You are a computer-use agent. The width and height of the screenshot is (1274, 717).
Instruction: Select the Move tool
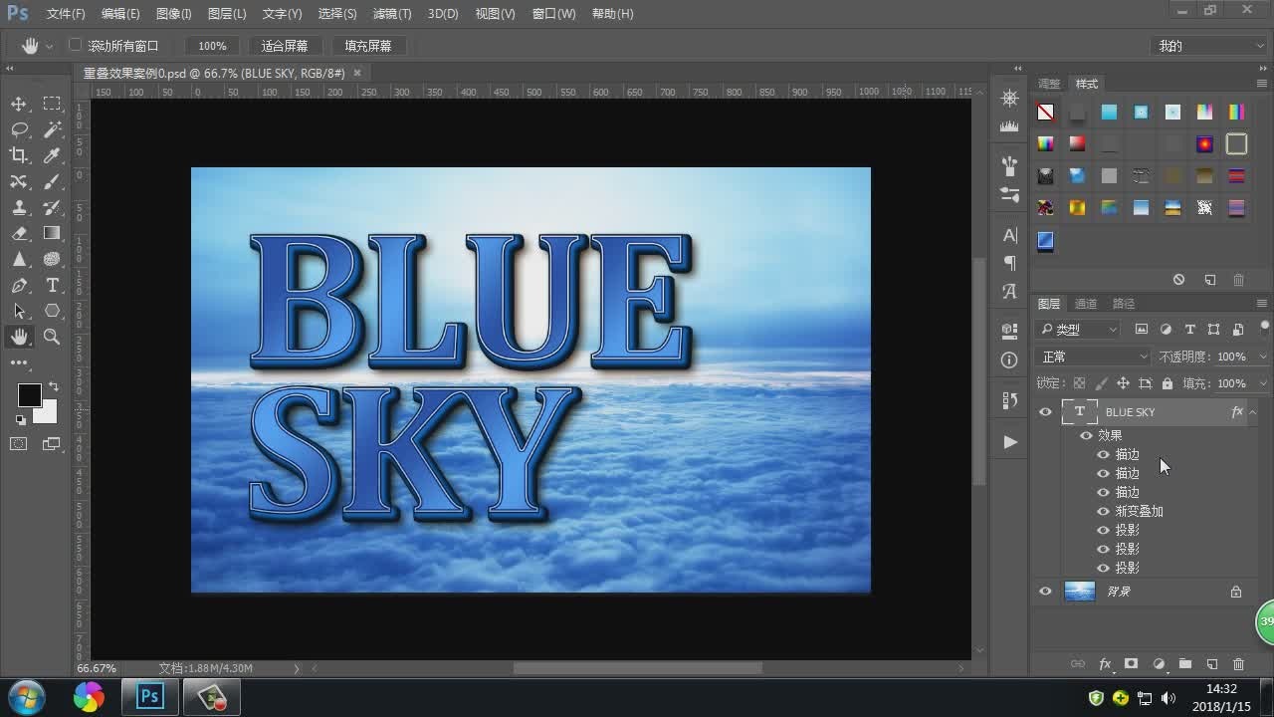tap(19, 104)
